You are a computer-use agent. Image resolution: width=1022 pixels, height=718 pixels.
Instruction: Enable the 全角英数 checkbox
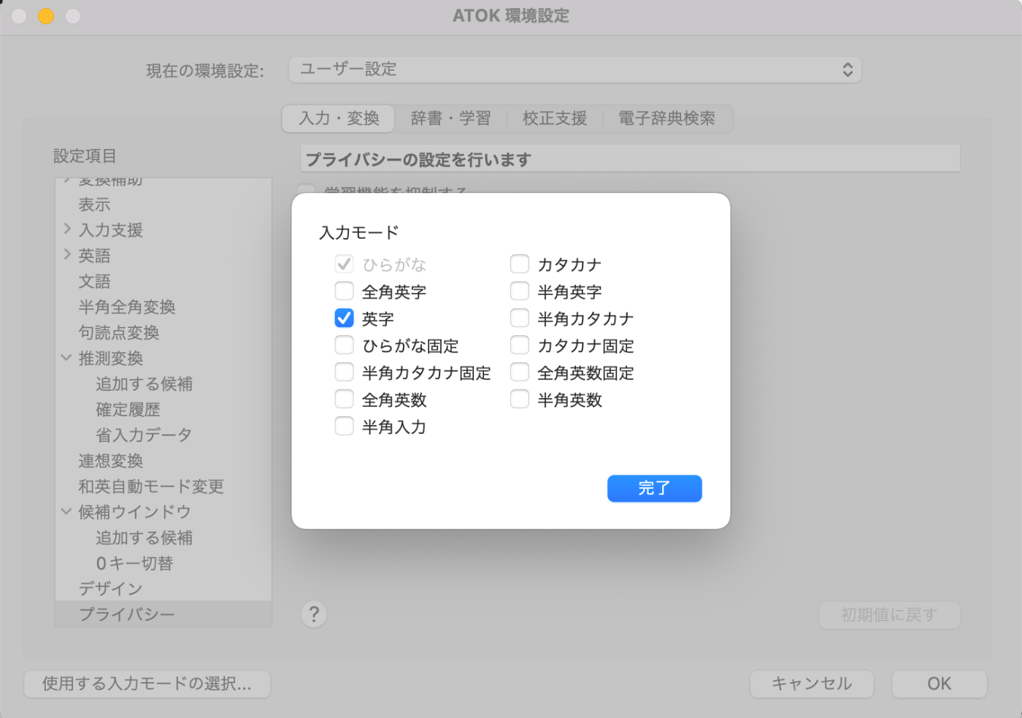pos(345,399)
